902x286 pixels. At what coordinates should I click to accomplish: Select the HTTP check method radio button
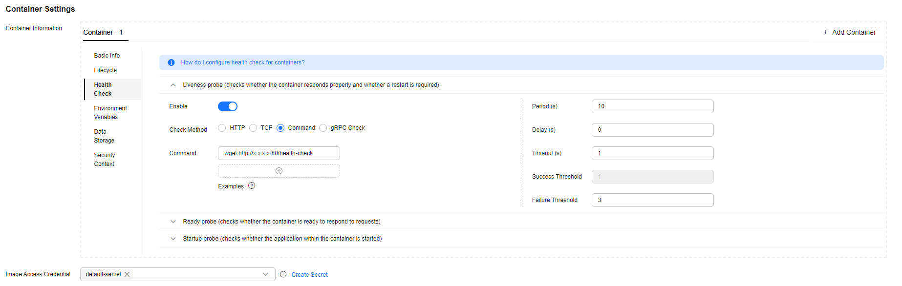pyautogui.click(x=222, y=128)
